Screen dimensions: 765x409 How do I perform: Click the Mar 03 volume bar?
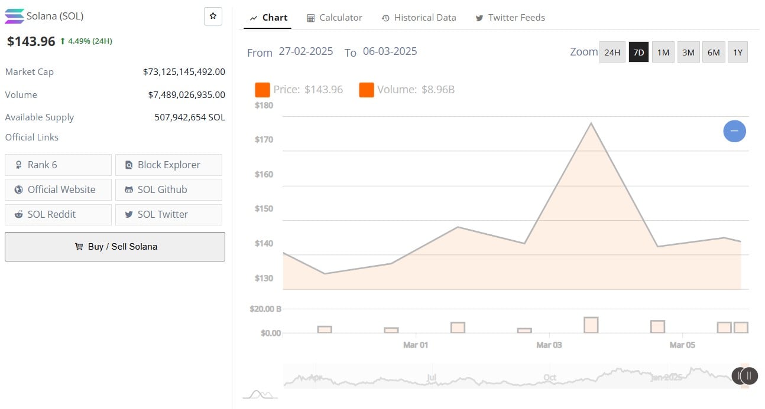click(524, 331)
